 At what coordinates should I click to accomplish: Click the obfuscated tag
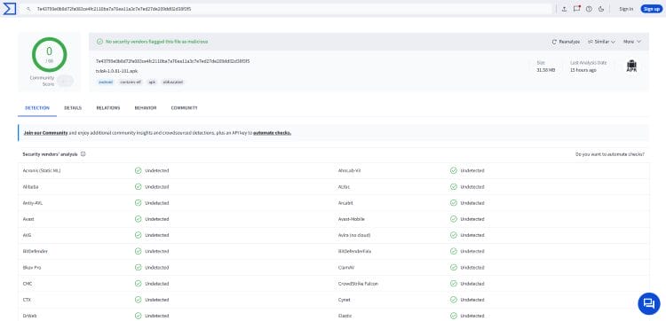click(172, 82)
